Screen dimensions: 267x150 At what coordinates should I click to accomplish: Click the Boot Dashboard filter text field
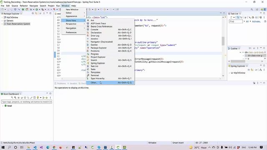[27, 102]
